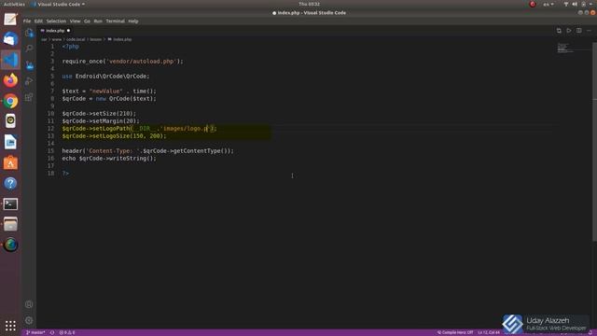597x336 pixels.
Task: Launch Google Chrome from the dock
Action: [x=10, y=101]
